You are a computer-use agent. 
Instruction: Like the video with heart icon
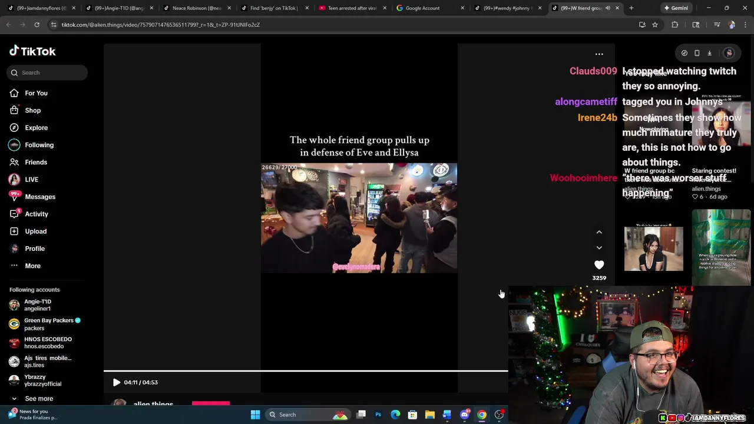(x=599, y=265)
